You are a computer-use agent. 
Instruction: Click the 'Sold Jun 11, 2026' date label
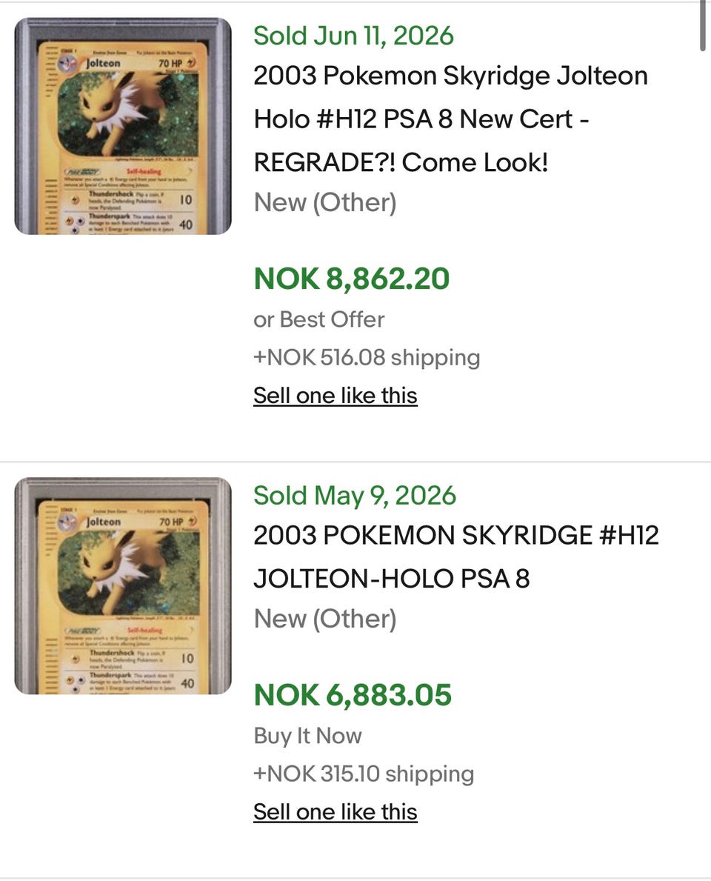pos(353,36)
